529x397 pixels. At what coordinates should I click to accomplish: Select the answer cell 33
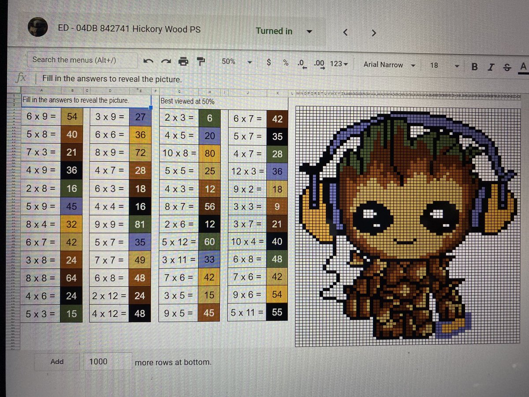(x=209, y=260)
